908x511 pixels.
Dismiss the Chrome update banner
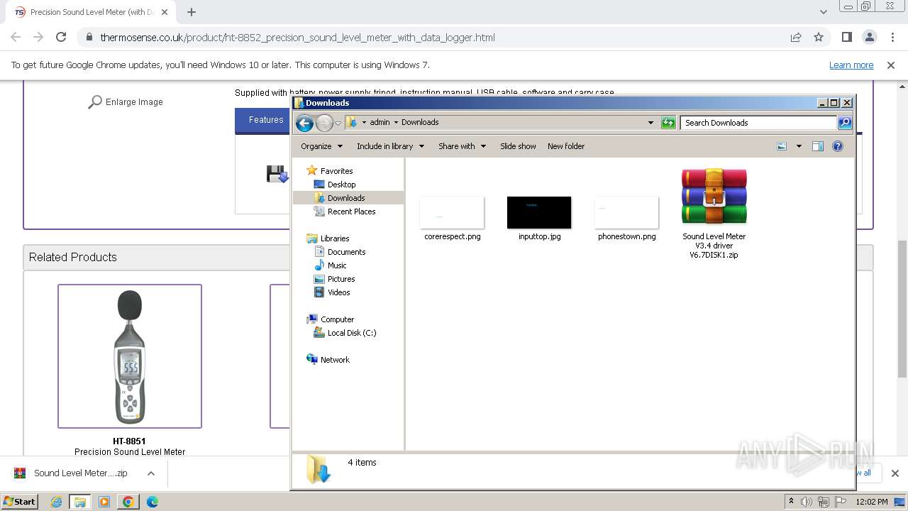tap(891, 65)
